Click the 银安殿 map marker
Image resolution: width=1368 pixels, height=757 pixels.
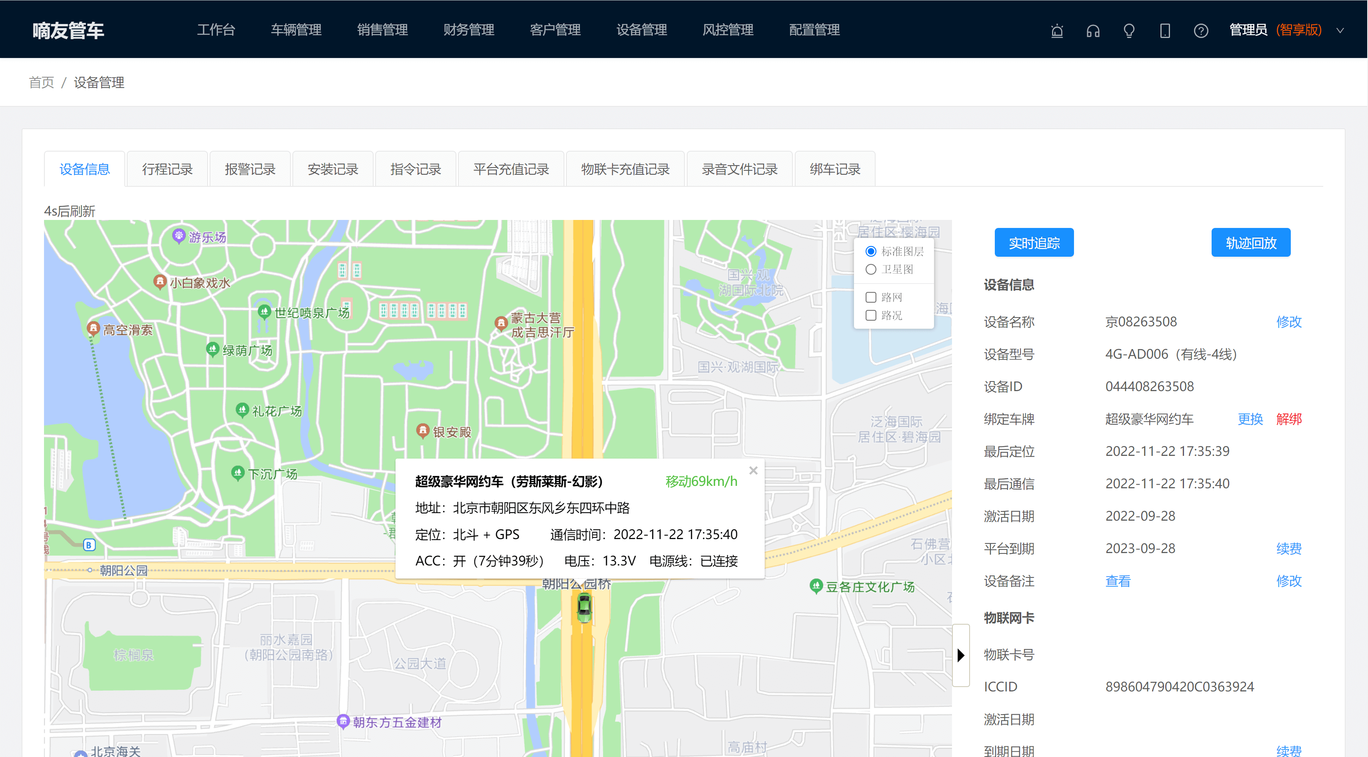(x=423, y=430)
